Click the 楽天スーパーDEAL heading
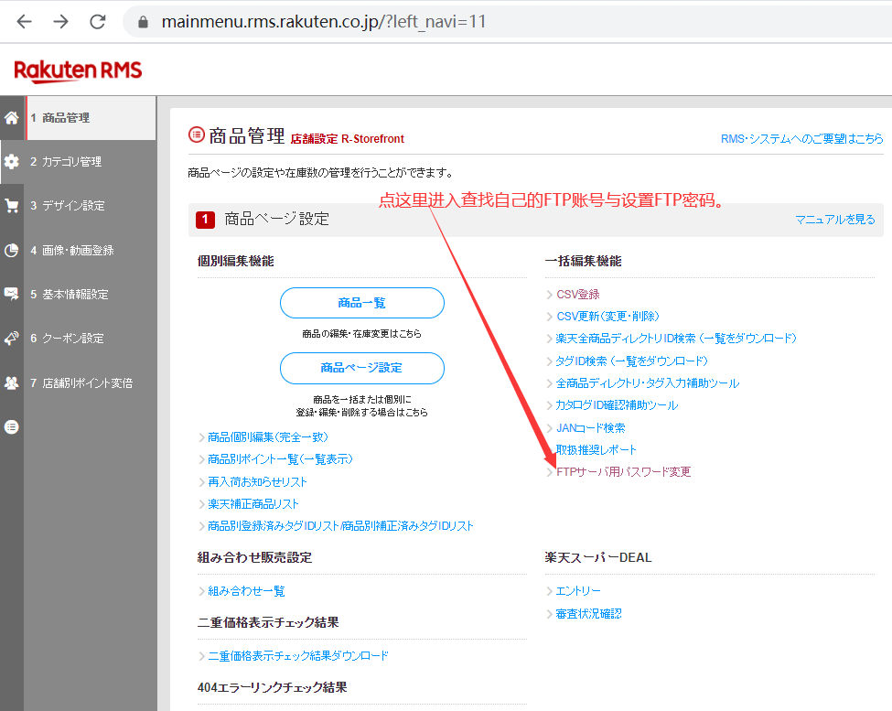This screenshot has height=711, width=892. tap(598, 558)
